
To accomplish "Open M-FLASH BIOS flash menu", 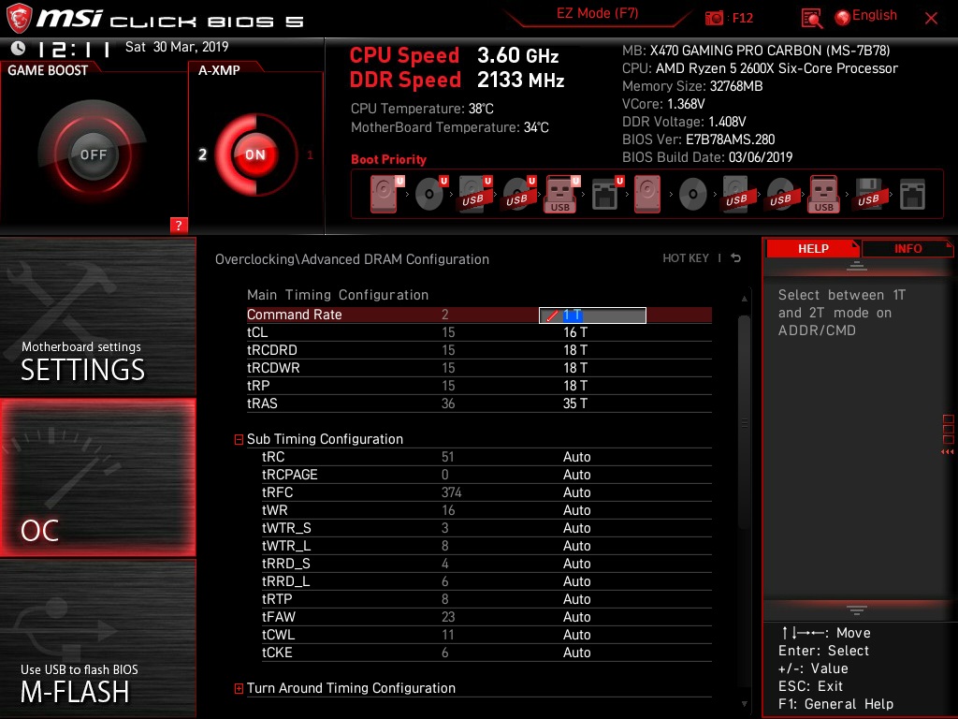I will coord(97,638).
